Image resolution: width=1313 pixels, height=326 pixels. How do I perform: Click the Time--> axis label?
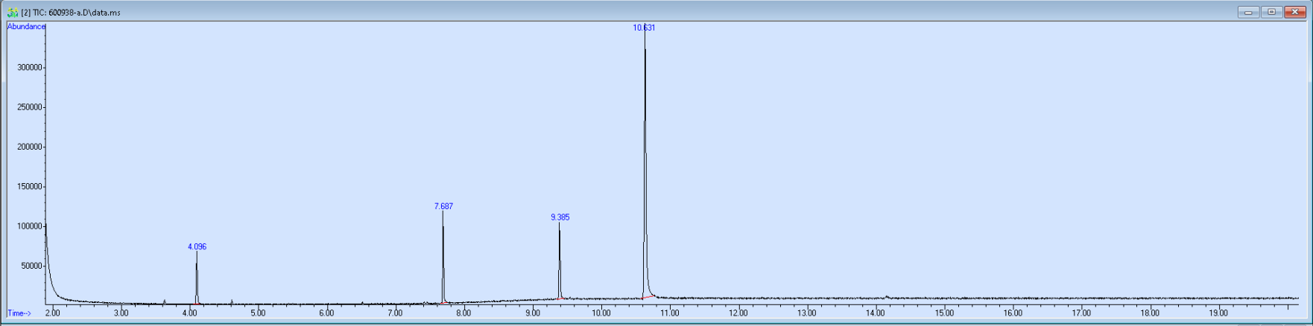coord(19,313)
